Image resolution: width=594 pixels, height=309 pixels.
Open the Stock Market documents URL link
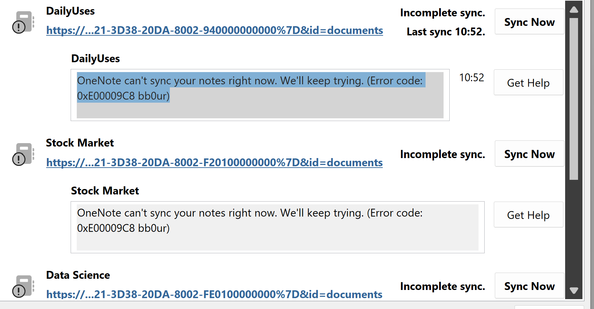pyautogui.click(x=215, y=163)
